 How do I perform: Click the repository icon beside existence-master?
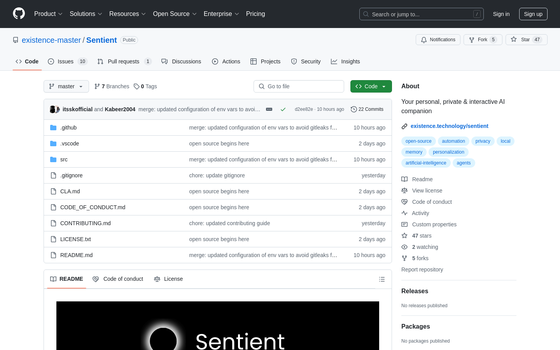[x=16, y=40]
